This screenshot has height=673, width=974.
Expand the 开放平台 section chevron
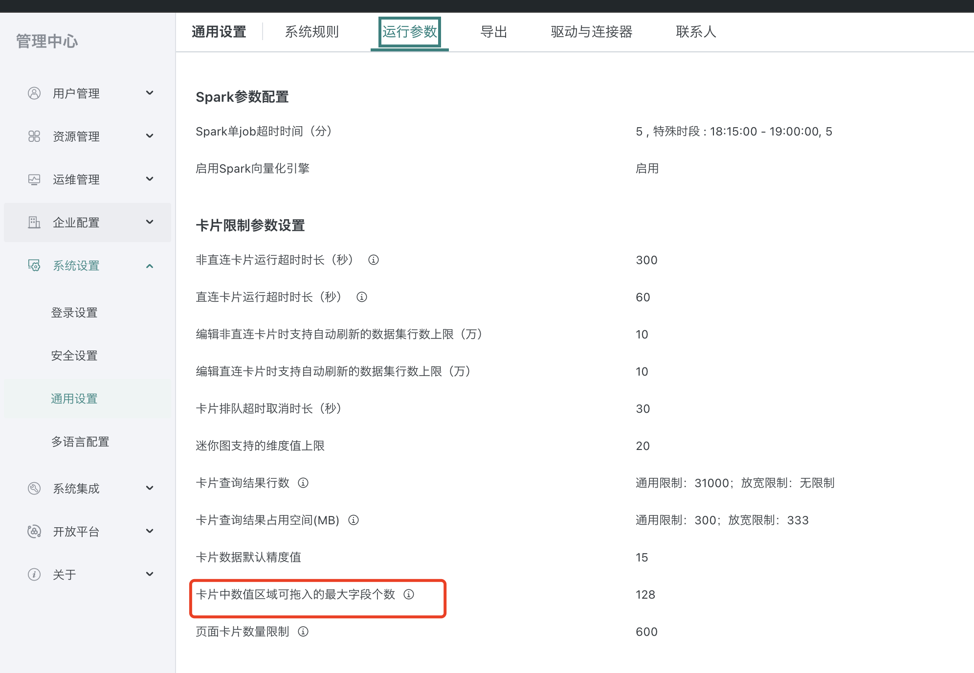tap(150, 531)
